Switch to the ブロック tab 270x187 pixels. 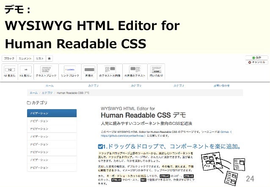click(x=9, y=58)
